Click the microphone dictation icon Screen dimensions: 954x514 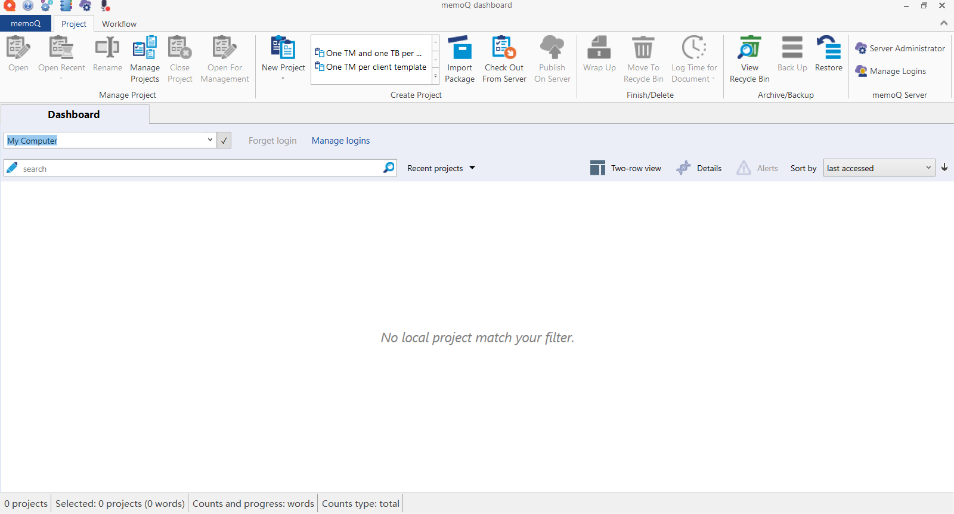[105, 6]
